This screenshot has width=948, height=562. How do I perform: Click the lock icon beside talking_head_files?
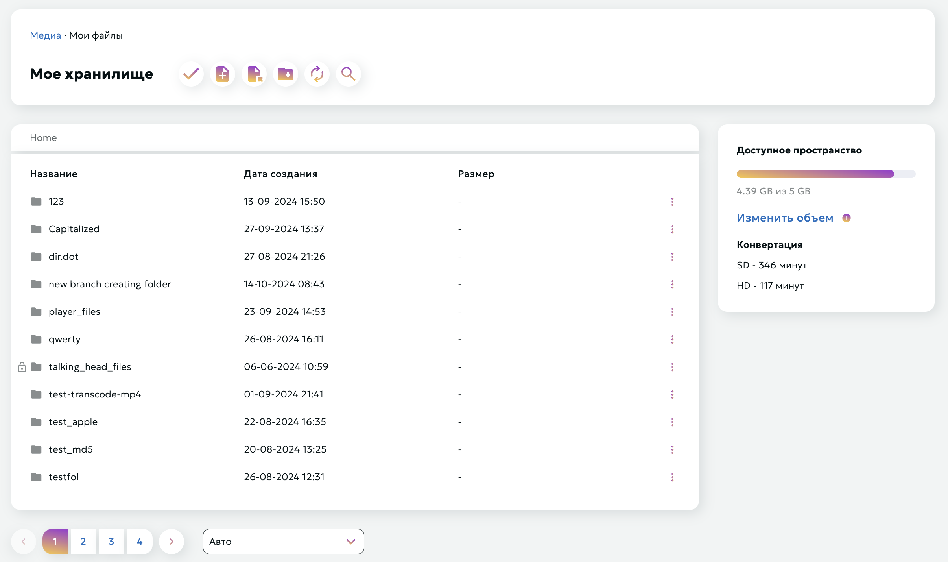(22, 367)
